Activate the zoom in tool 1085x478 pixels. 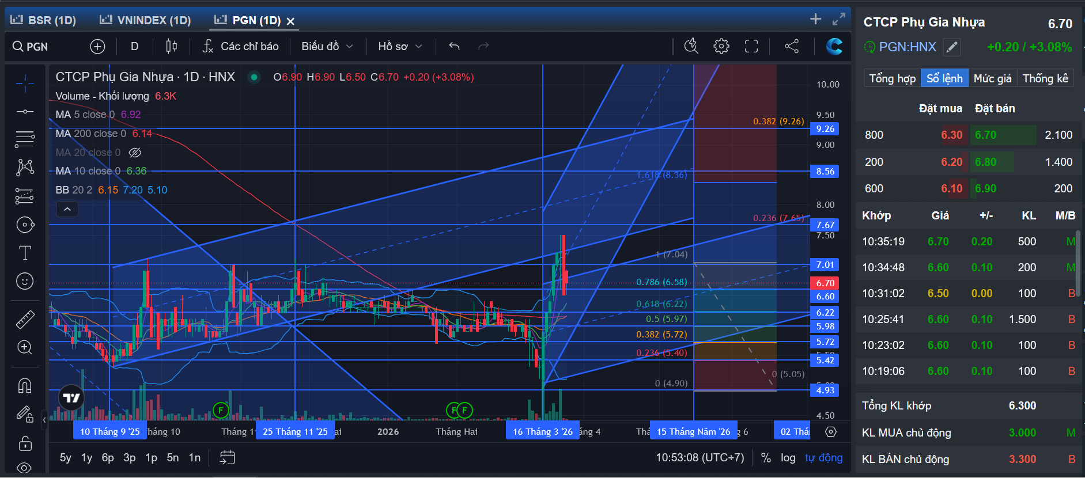click(25, 347)
